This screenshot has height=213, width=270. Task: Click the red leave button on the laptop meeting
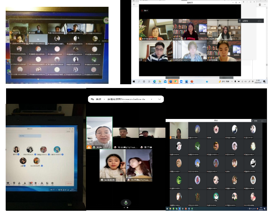69,184
